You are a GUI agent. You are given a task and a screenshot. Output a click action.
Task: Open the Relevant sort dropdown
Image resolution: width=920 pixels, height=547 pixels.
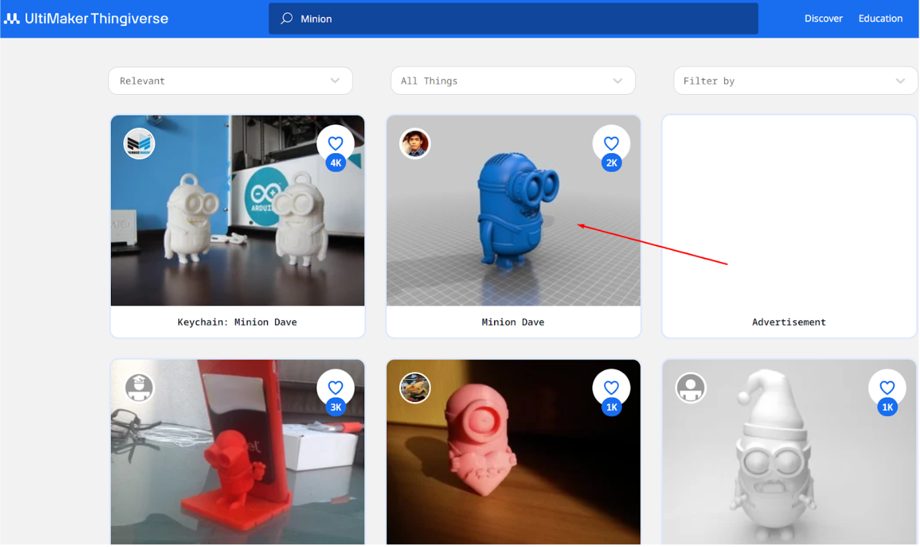tap(230, 81)
